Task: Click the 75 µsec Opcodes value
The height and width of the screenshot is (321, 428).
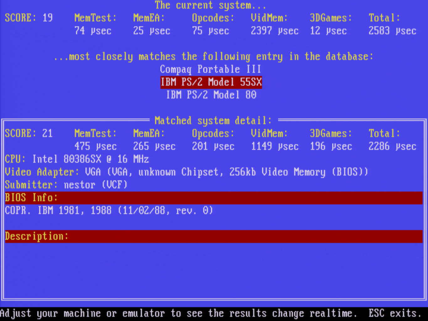Action: tap(210, 31)
